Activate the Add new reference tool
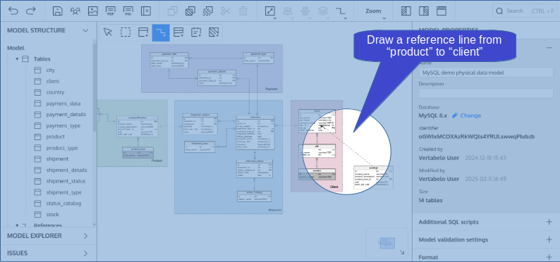The height and width of the screenshot is (262, 560). click(x=161, y=32)
